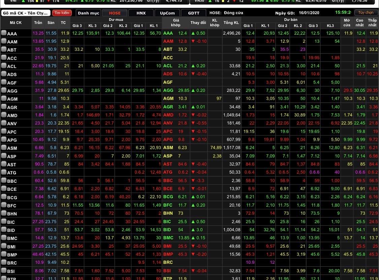The height and width of the screenshot is (280, 379).
Task: Enable the checkbox in the BSI row
Action: pyautogui.click(x=4, y=271)
